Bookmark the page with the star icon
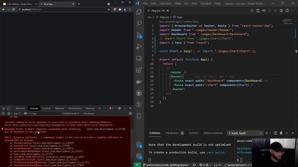 tap(108, 9)
